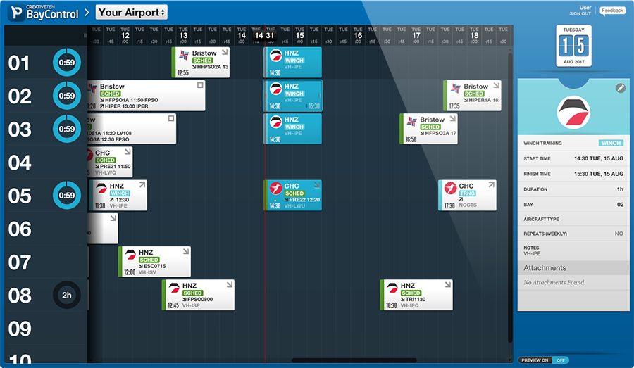Click Bristow logo on the 16:50 card
The height and width of the screenshot is (368, 634).
412,121
